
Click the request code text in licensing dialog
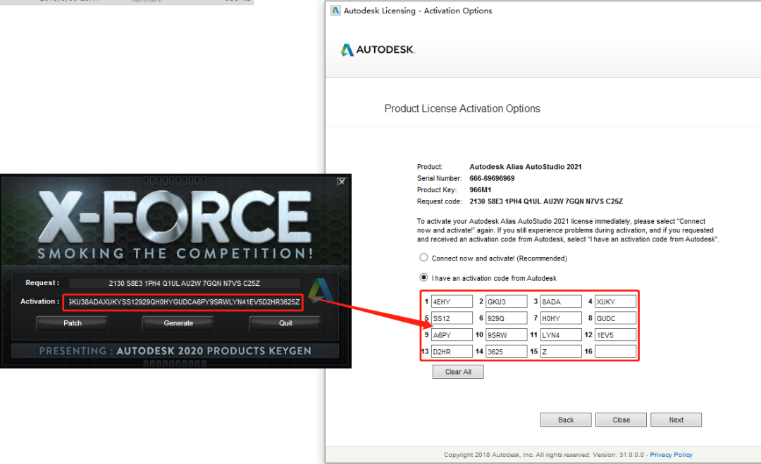pyautogui.click(x=546, y=201)
